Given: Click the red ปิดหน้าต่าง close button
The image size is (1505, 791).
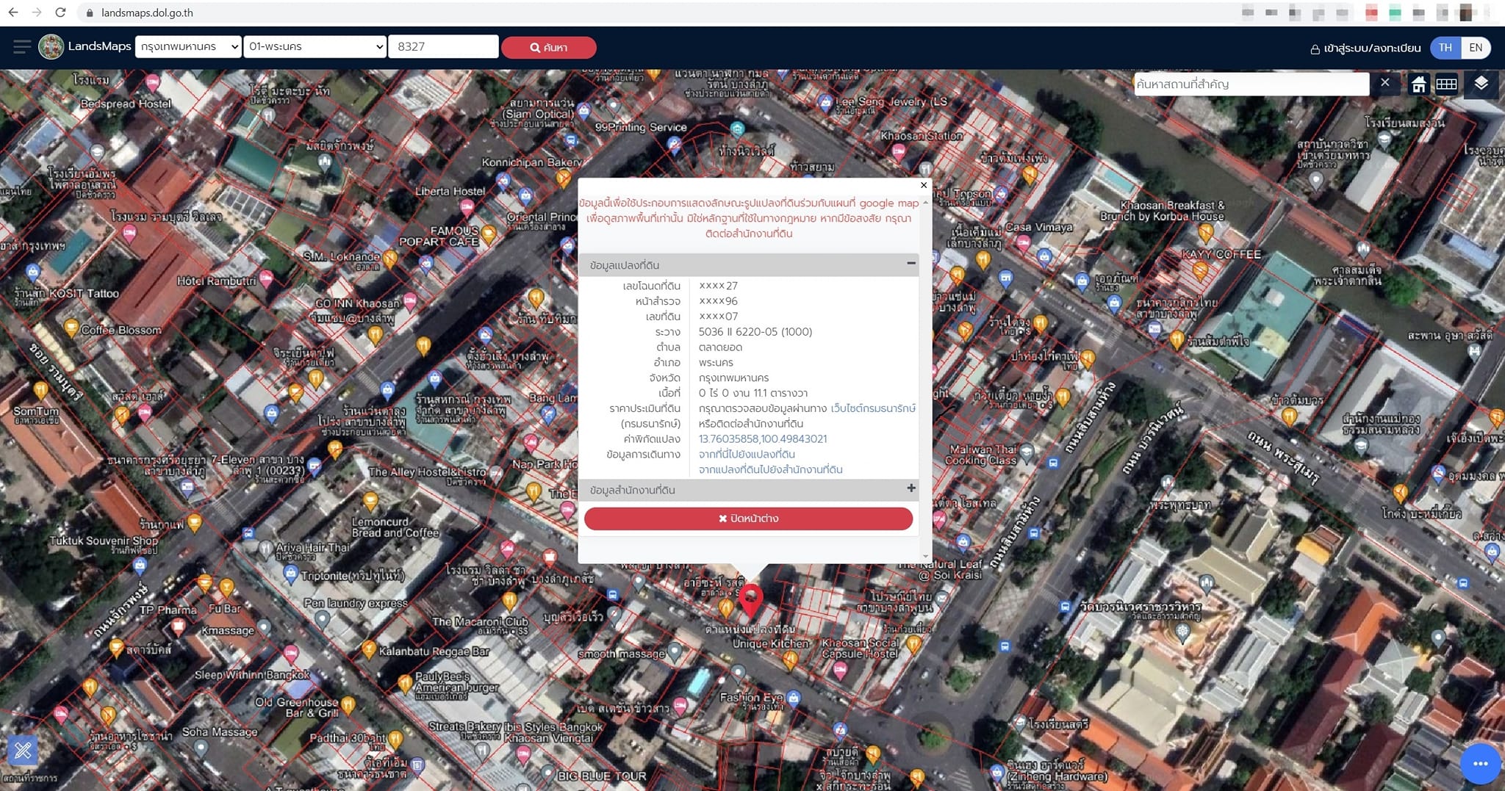Looking at the screenshot, I should [x=747, y=519].
